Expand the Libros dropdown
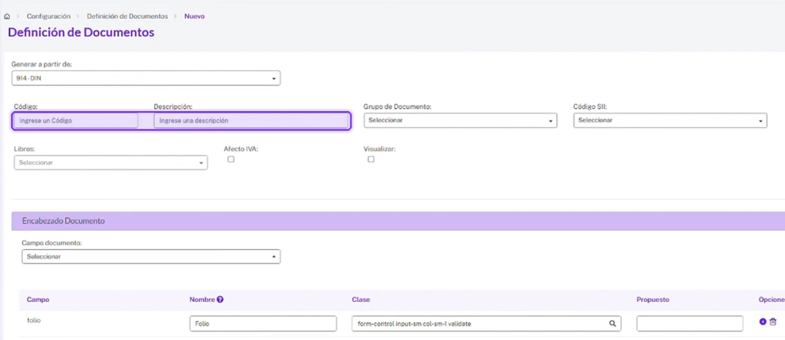The width and height of the screenshot is (785, 340). pos(111,162)
